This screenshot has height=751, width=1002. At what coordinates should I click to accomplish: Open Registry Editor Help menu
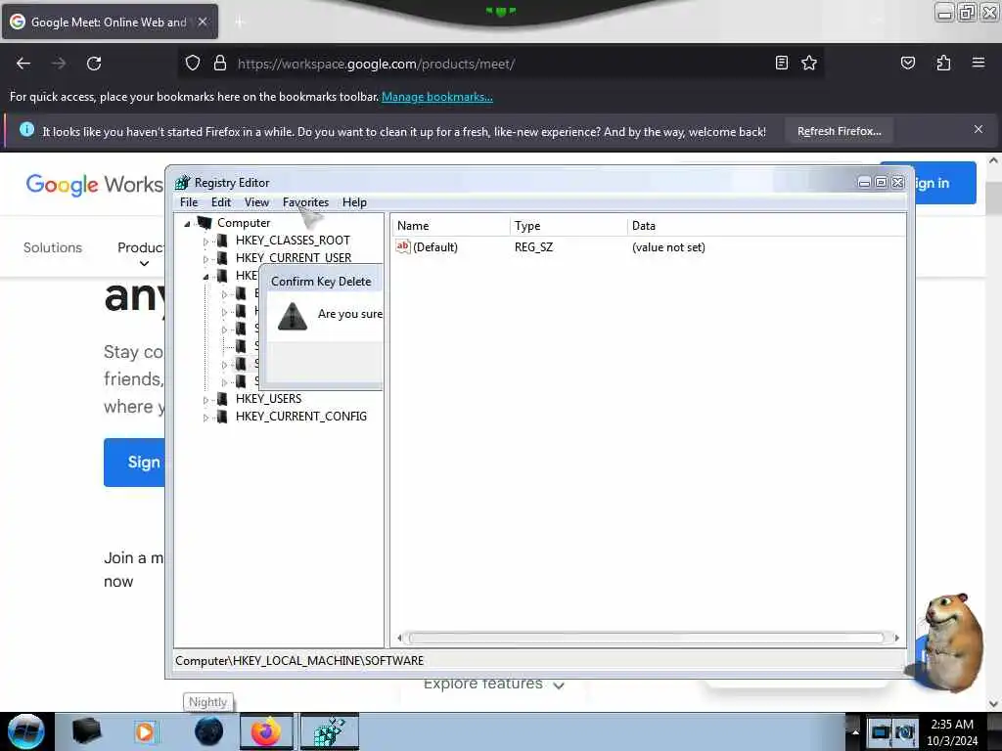click(x=354, y=201)
